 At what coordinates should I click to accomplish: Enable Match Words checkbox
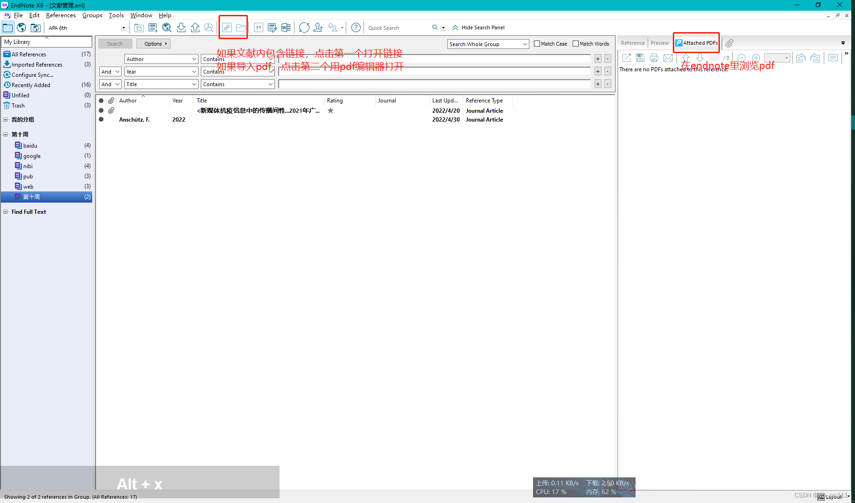(x=575, y=44)
